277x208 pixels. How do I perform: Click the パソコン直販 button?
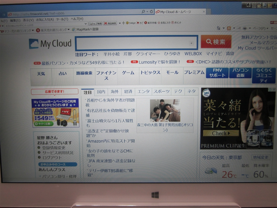(x=240, y=73)
